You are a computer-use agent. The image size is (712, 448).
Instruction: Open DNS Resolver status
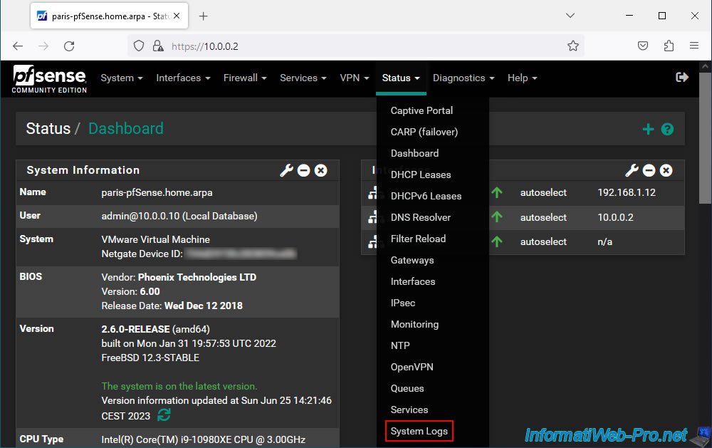click(x=421, y=218)
